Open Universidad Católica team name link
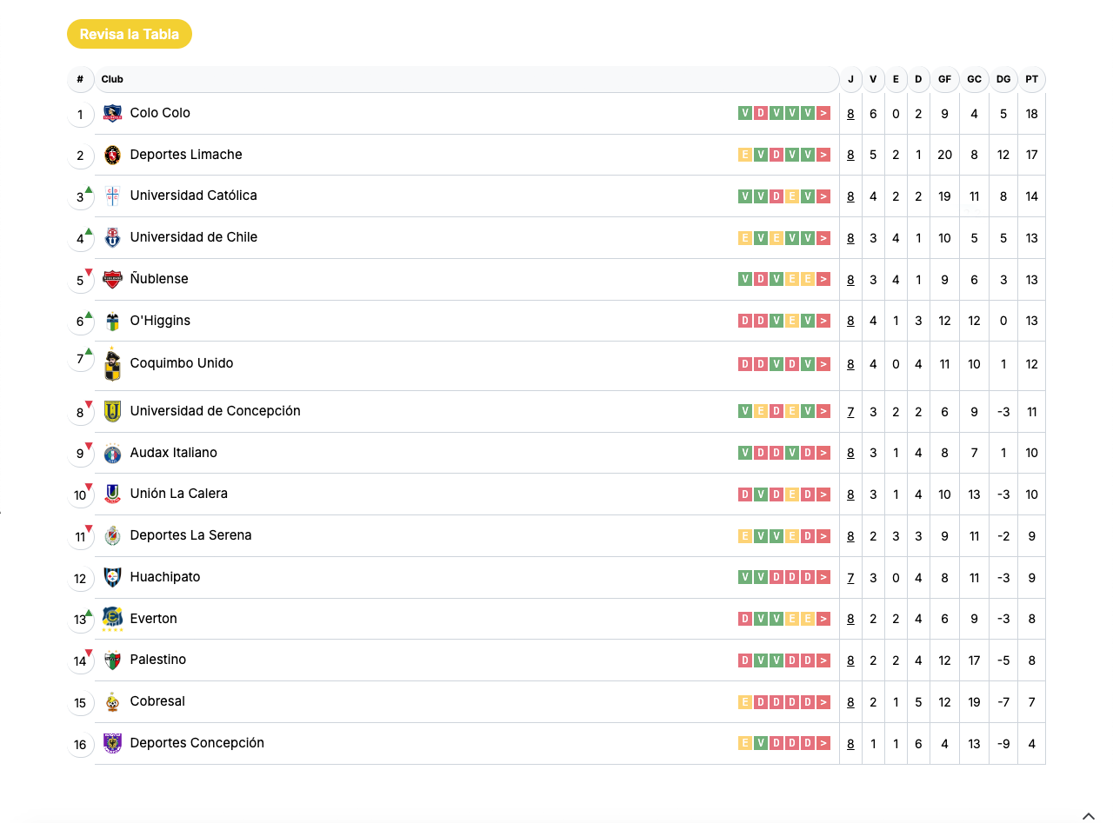 (193, 196)
